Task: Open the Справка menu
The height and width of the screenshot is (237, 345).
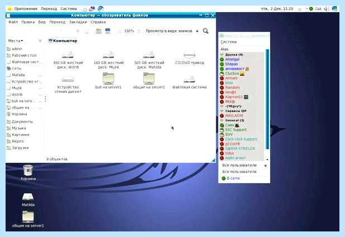Action: (98, 22)
